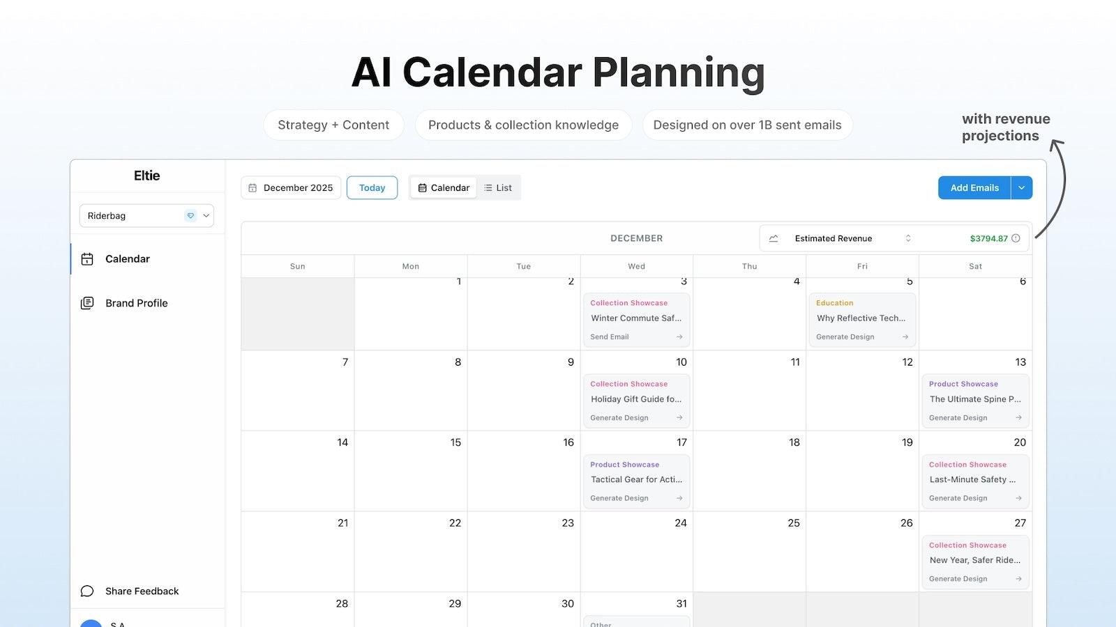1116x627 pixels.
Task: Click the Brand Profile icon in sidebar
Action: coord(86,302)
